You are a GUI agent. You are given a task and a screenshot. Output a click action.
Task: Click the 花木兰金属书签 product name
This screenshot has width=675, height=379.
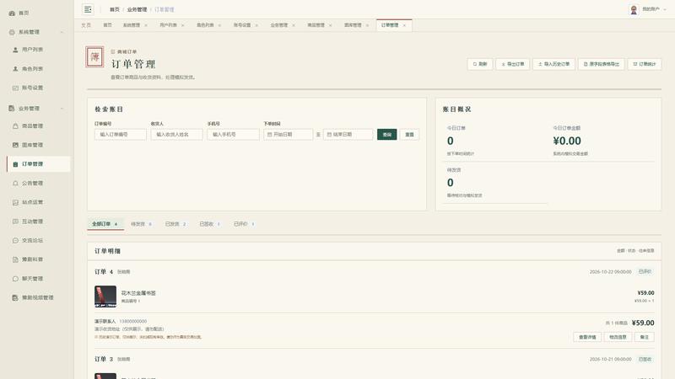tap(138, 293)
